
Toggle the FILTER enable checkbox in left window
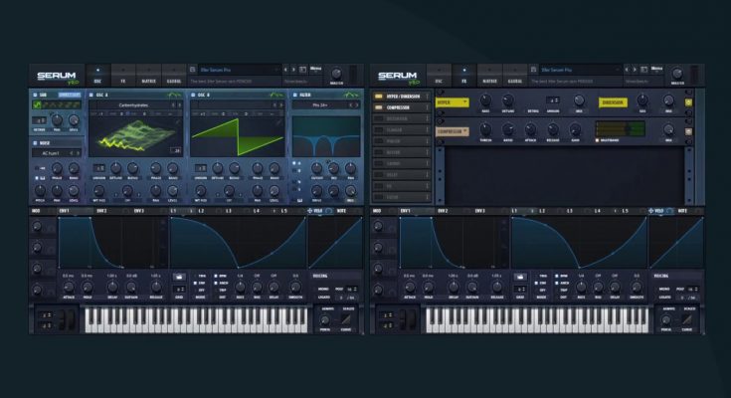click(294, 95)
